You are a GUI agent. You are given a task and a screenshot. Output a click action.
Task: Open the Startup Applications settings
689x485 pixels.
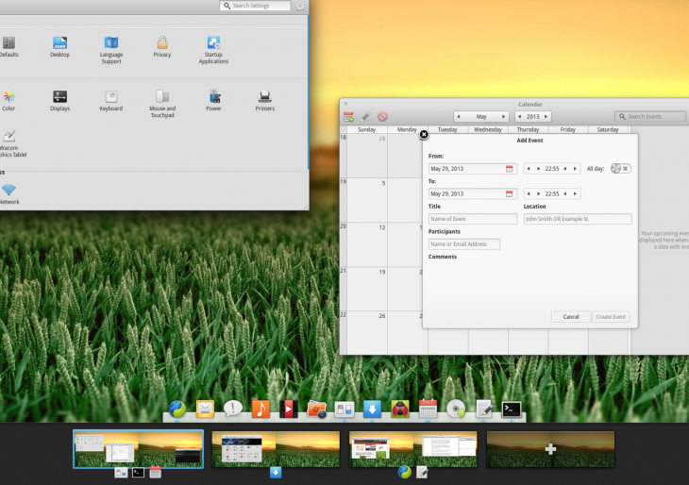(213, 49)
